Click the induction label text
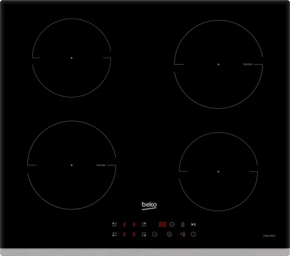Screen dimensions: 290x256 [269, 235]
